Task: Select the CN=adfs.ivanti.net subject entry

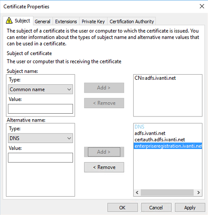Action: pos(155,78)
